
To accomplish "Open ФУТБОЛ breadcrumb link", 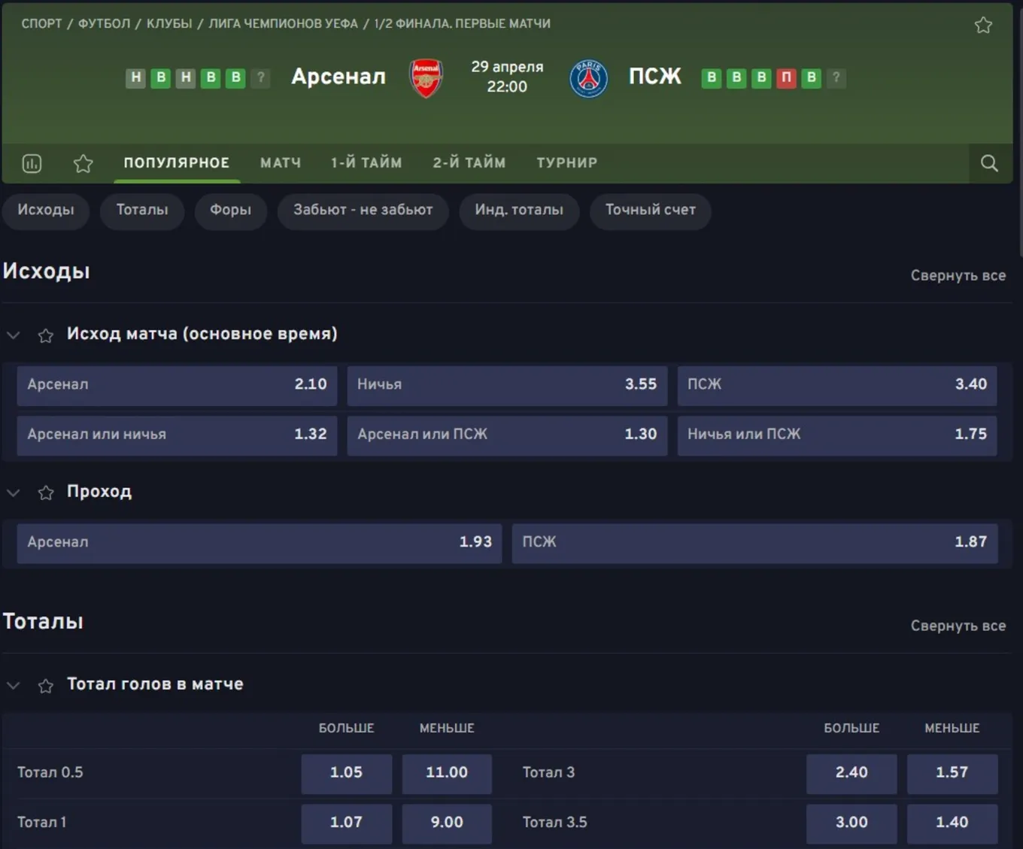I will point(105,24).
